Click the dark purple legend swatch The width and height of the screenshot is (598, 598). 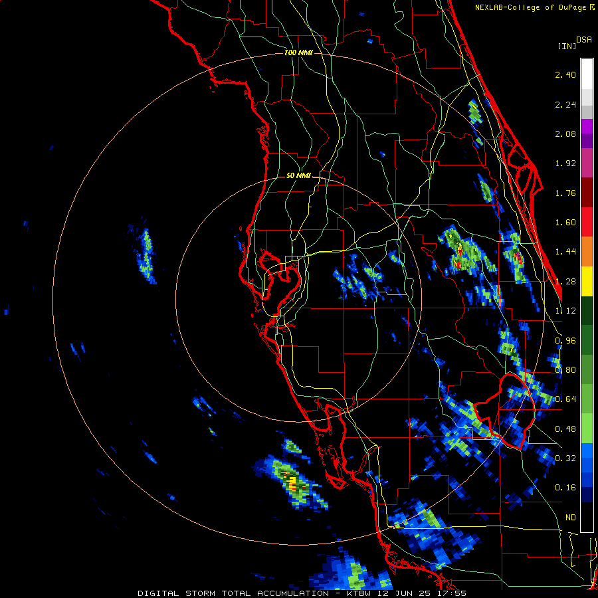(x=587, y=141)
